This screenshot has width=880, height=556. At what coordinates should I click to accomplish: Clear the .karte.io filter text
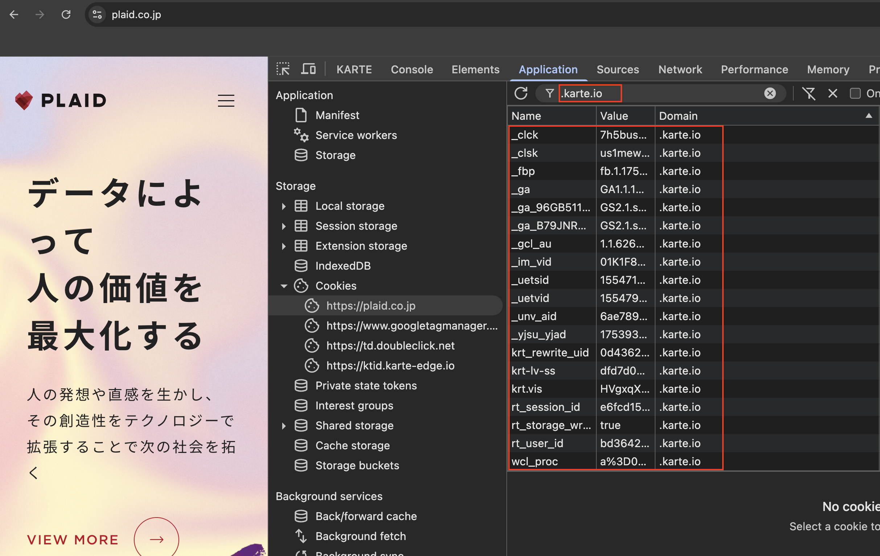pyautogui.click(x=770, y=93)
